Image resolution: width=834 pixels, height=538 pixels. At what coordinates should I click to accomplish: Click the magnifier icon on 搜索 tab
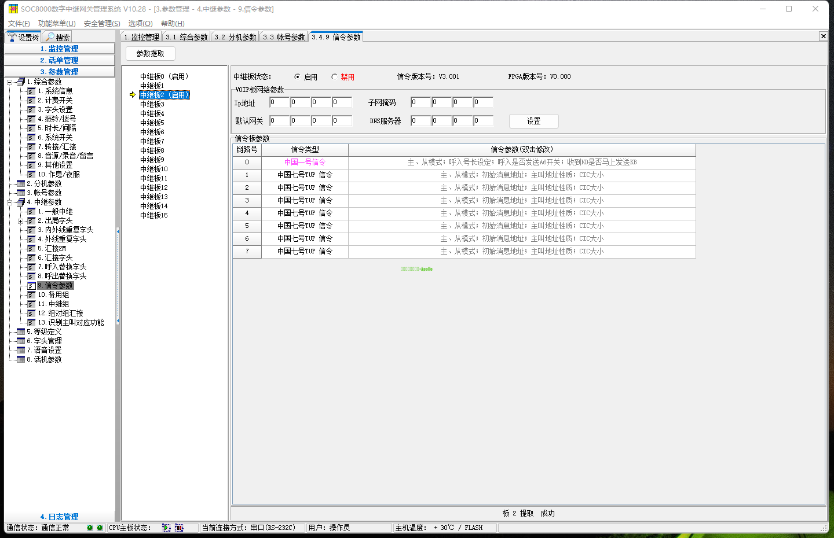[50, 37]
